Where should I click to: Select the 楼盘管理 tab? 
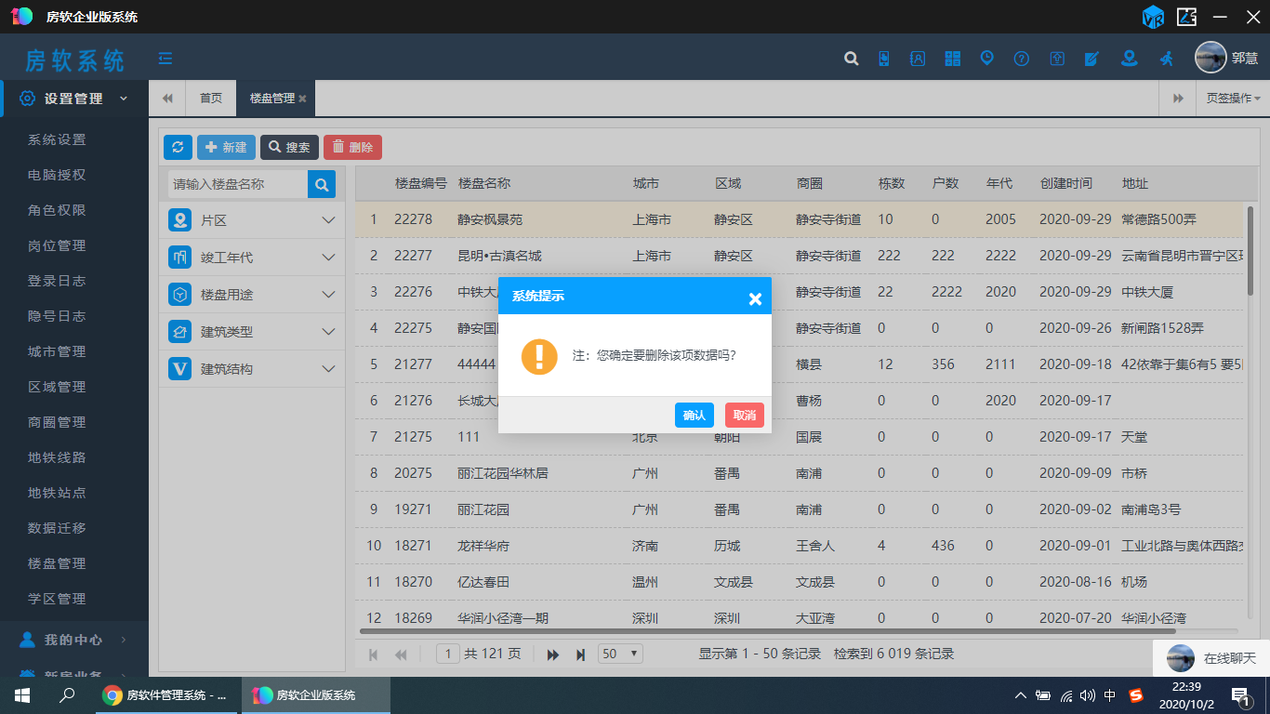[x=271, y=99]
